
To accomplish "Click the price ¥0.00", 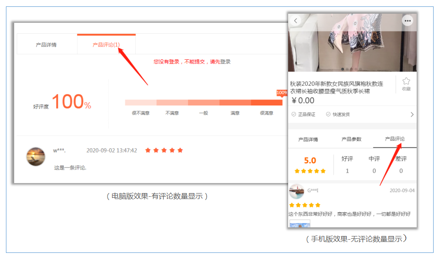I will pyautogui.click(x=303, y=100).
